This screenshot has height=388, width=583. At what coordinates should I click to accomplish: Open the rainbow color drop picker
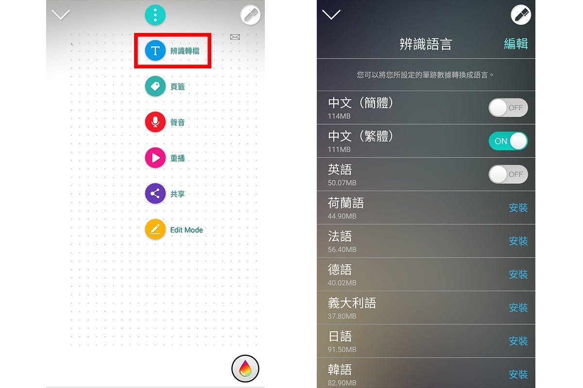tap(245, 369)
